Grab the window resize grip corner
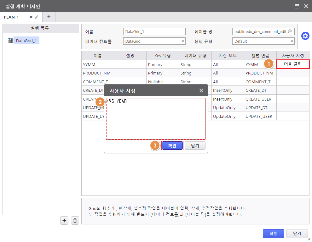The image size is (312, 242). click(x=309, y=239)
